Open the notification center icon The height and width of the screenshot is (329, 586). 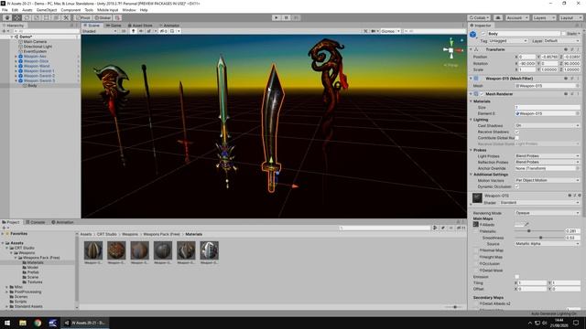576,323
